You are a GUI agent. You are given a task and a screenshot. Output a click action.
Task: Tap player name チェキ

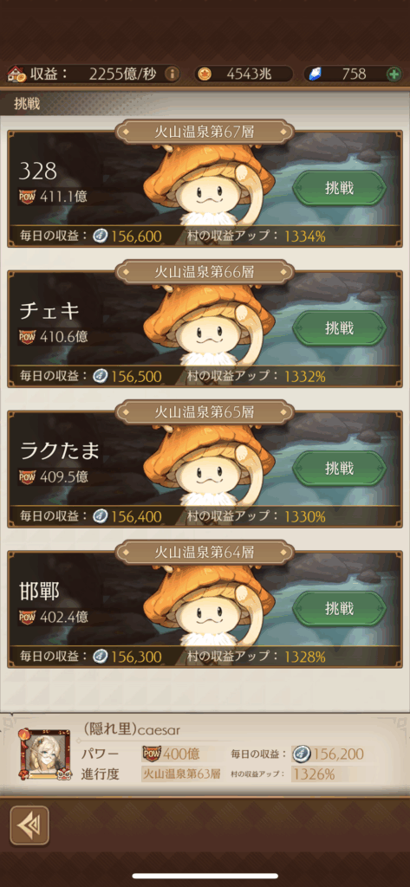tap(49, 311)
